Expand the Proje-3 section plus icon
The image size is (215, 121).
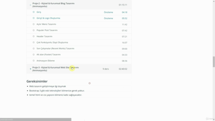tap(31, 69)
